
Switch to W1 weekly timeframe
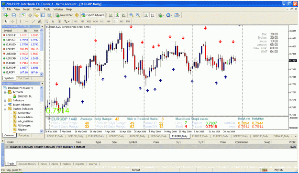(x=122, y=22)
